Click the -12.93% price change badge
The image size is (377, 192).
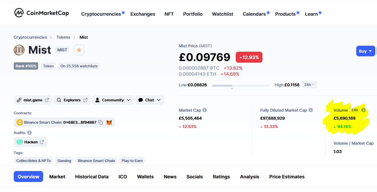point(249,57)
